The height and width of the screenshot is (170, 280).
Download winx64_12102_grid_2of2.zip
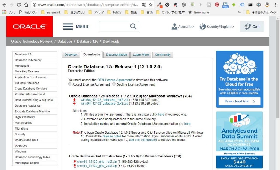(x=97, y=166)
